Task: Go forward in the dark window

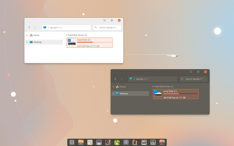Action: coord(121,79)
